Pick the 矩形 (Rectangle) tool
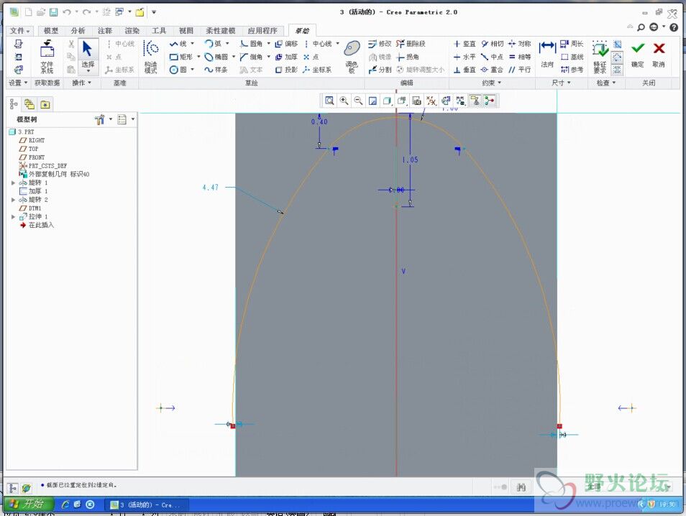This screenshot has height=516, width=686. click(181, 57)
